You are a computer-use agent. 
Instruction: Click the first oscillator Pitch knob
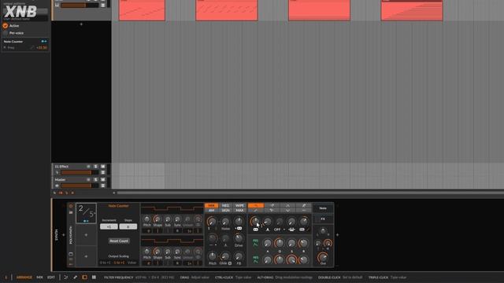(x=147, y=219)
